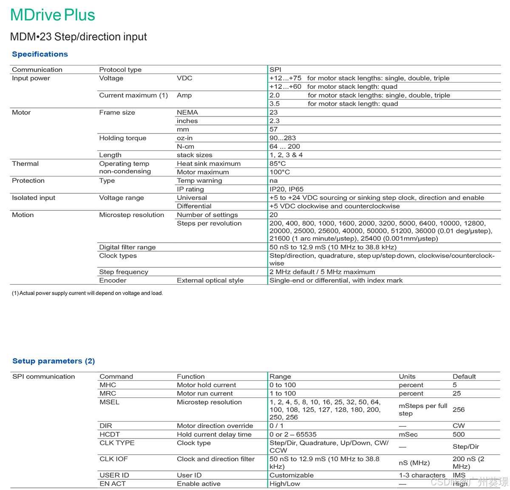The height and width of the screenshot is (490, 510).
Task: Select "Hold current delay time" function
Action: tap(214, 434)
